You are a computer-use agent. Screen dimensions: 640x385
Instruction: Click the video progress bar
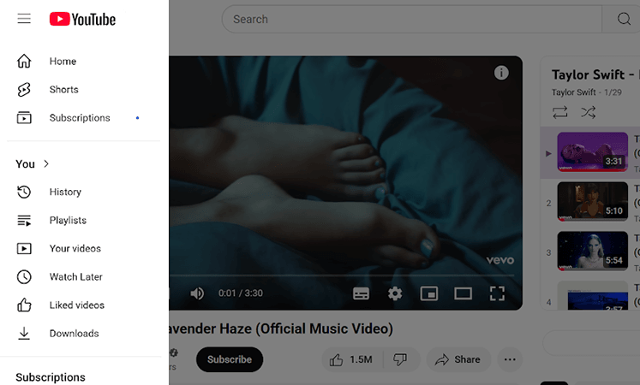341,275
